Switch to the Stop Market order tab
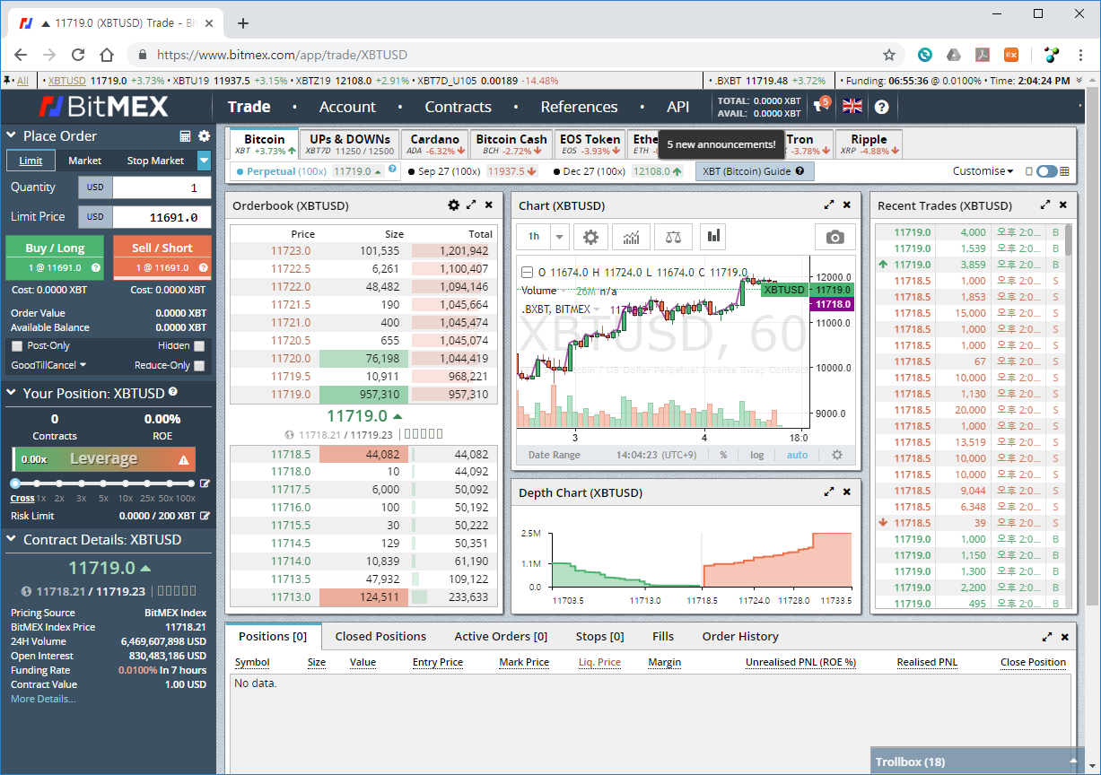This screenshot has height=775, width=1101. point(155,161)
